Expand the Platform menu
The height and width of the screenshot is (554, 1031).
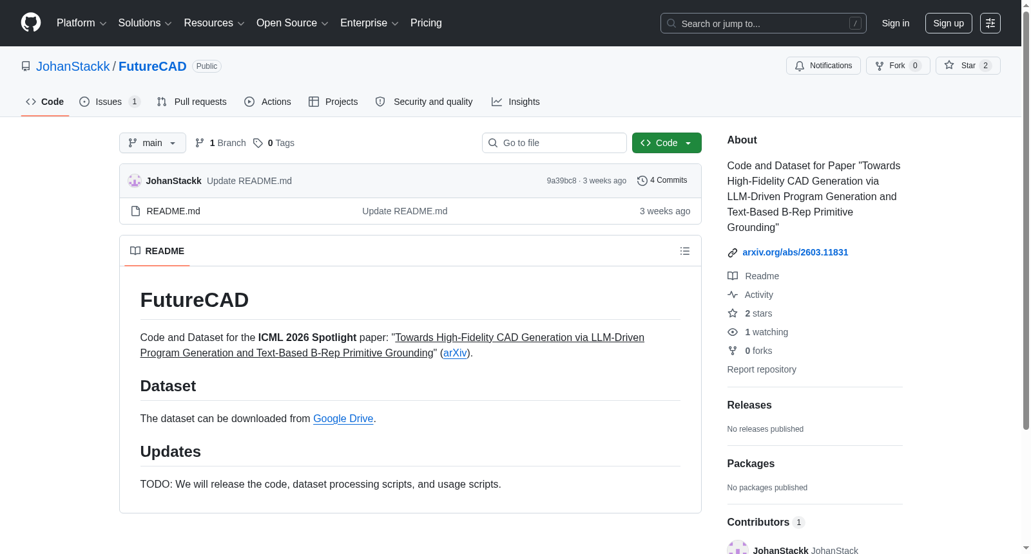(x=82, y=23)
